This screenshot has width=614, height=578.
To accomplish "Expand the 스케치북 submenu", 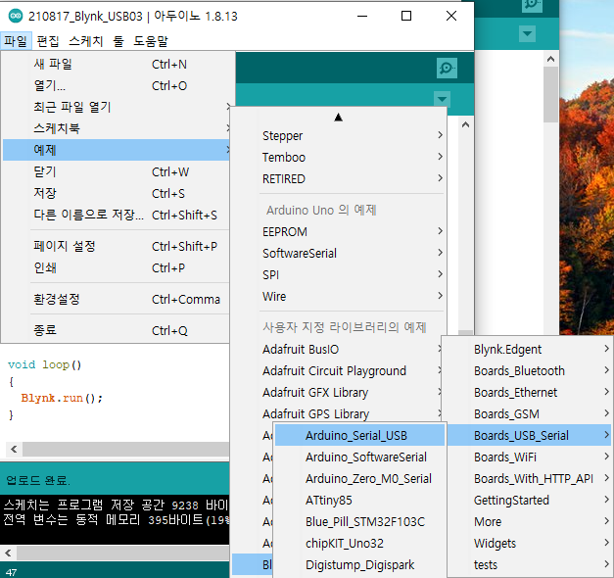I will pos(116,128).
